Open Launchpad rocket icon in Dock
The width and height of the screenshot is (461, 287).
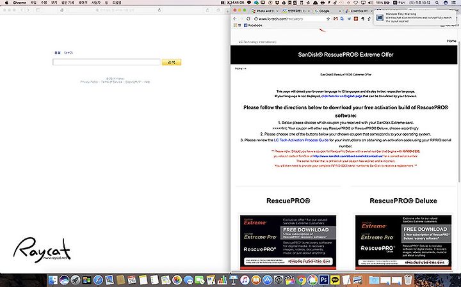[x=76, y=280]
